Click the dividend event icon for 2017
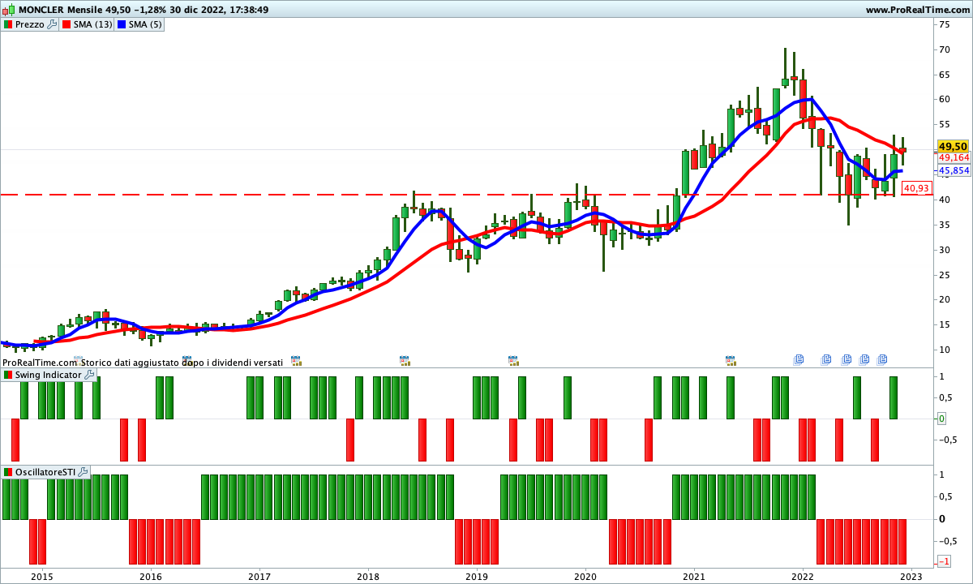The height and width of the screenshot is (584, 973). click(296, 359)
